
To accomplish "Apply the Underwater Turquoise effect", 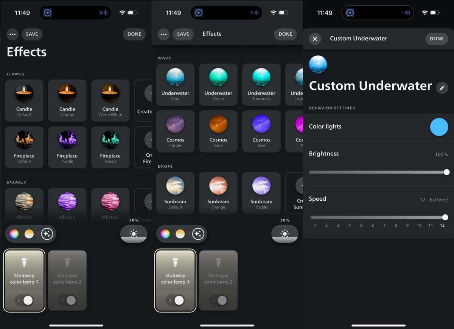I will tap(261, 84).
